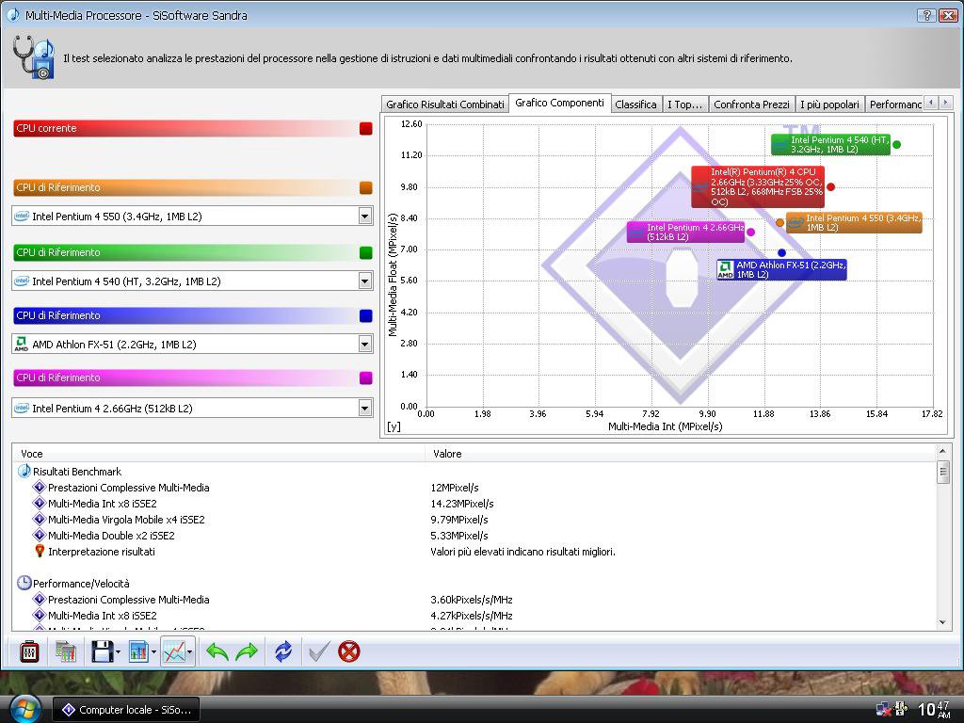Viewport: 964px width, 723px height.
Task: Open the options mixer icon in bottom toolbar
Action: point(29,651)
